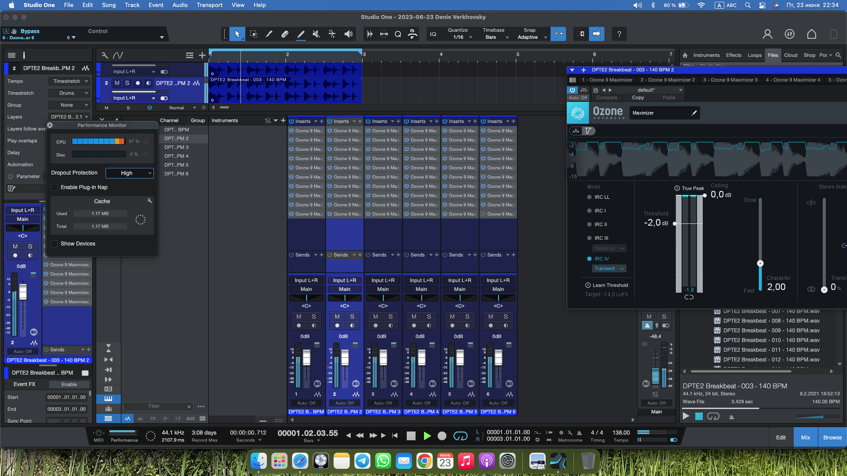
Task: Select the Listen speaker tool
Action: pos(348,34)
